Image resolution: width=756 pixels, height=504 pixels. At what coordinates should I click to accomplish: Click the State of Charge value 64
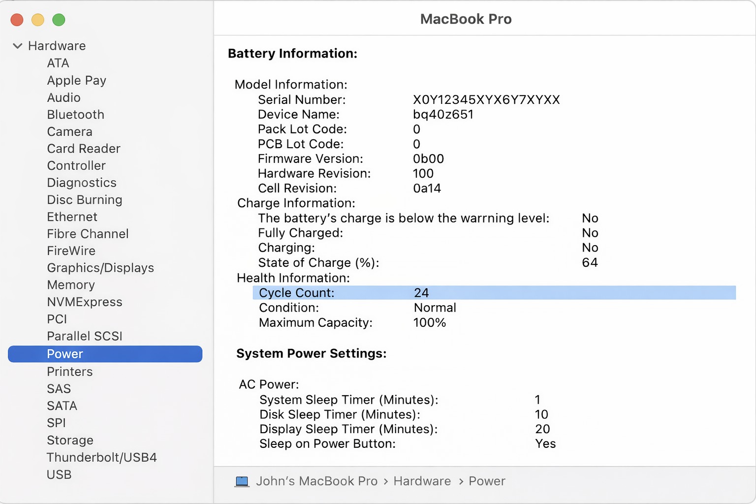tap(590, 262)
